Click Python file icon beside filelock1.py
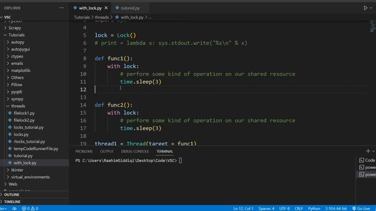Image resolution: width=376 pixels, height=211 pixels. point(10,113)
